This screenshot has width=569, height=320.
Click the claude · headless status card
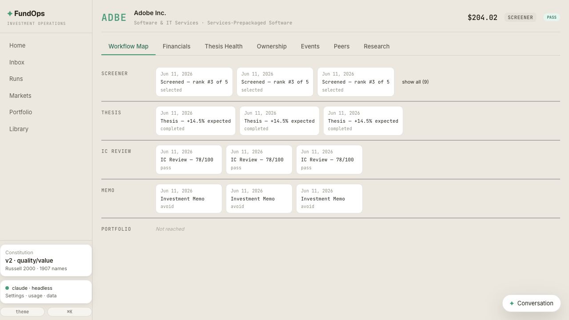pyautogui.click(x=46, y=292)
